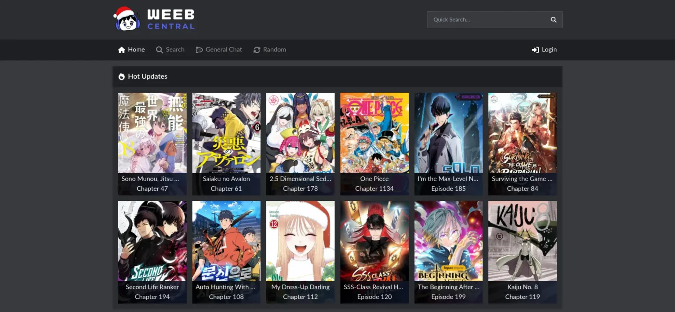This screenshot has height=312, width=675.
Task: Click the 'Chapter 112' label
Action: (x=301, y=297)
